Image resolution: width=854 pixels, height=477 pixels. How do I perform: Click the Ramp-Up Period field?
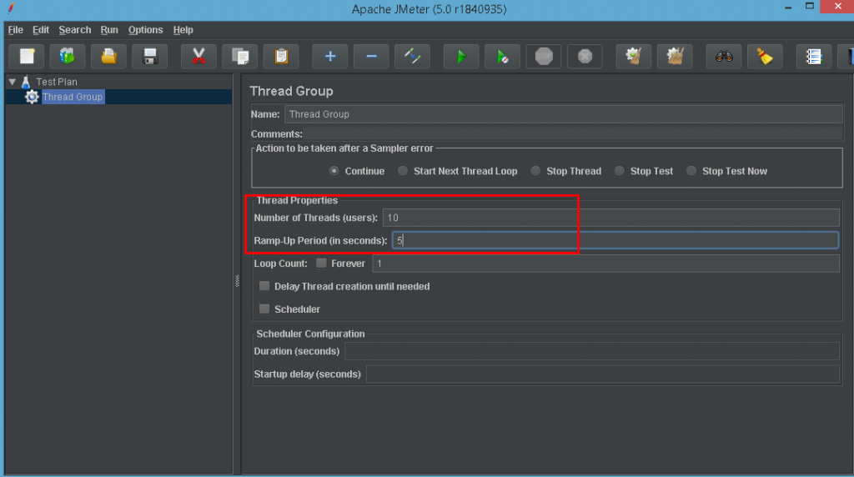(x=615, y=241)
